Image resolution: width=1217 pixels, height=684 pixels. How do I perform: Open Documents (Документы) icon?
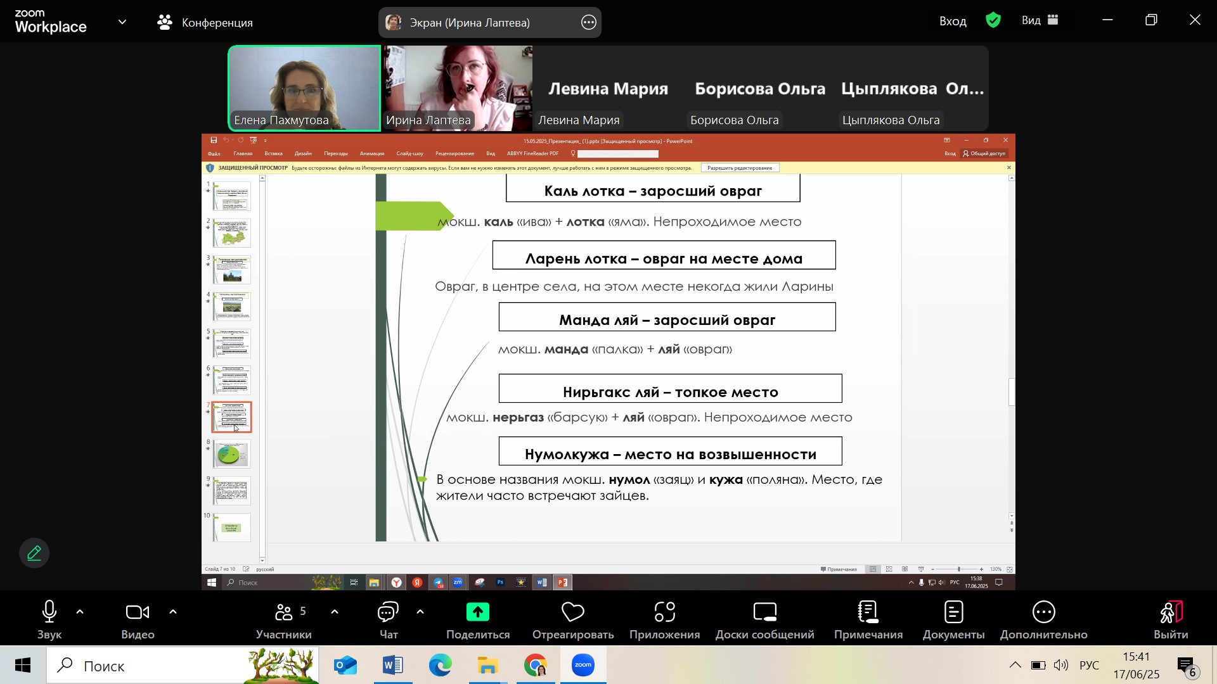tap(953, 612)
